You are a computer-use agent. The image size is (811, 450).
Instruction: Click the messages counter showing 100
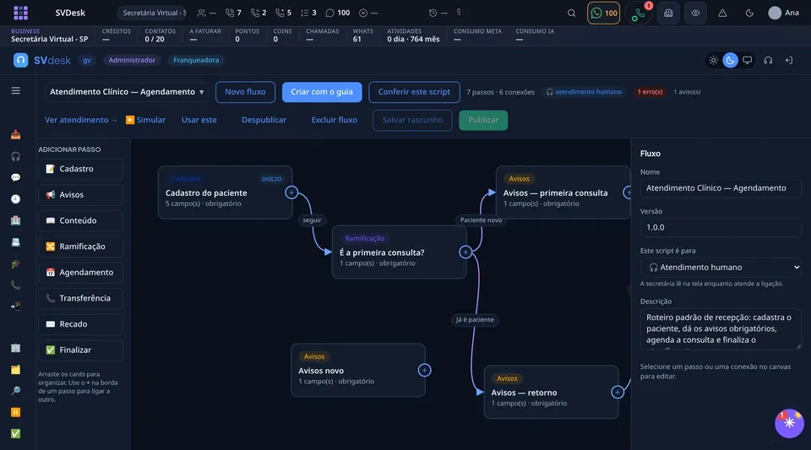(x=337, y=13)
